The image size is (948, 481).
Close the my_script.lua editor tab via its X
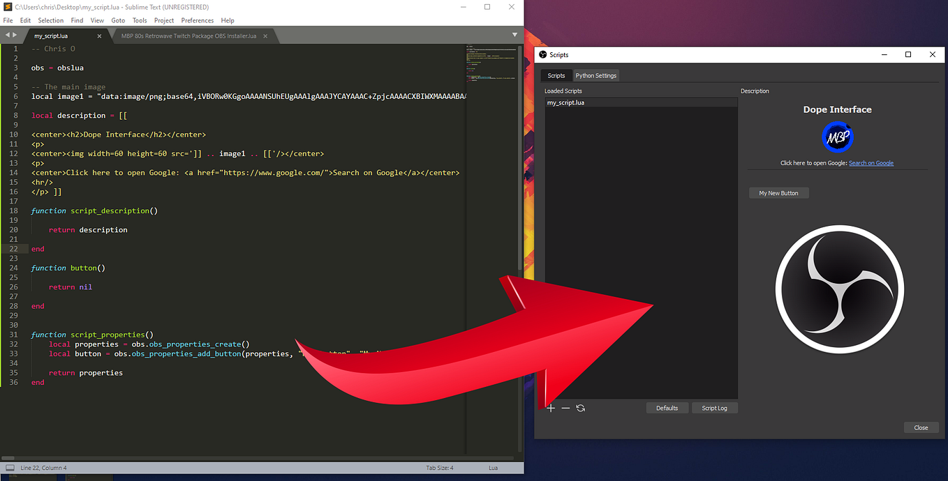[x=98, y=36]
